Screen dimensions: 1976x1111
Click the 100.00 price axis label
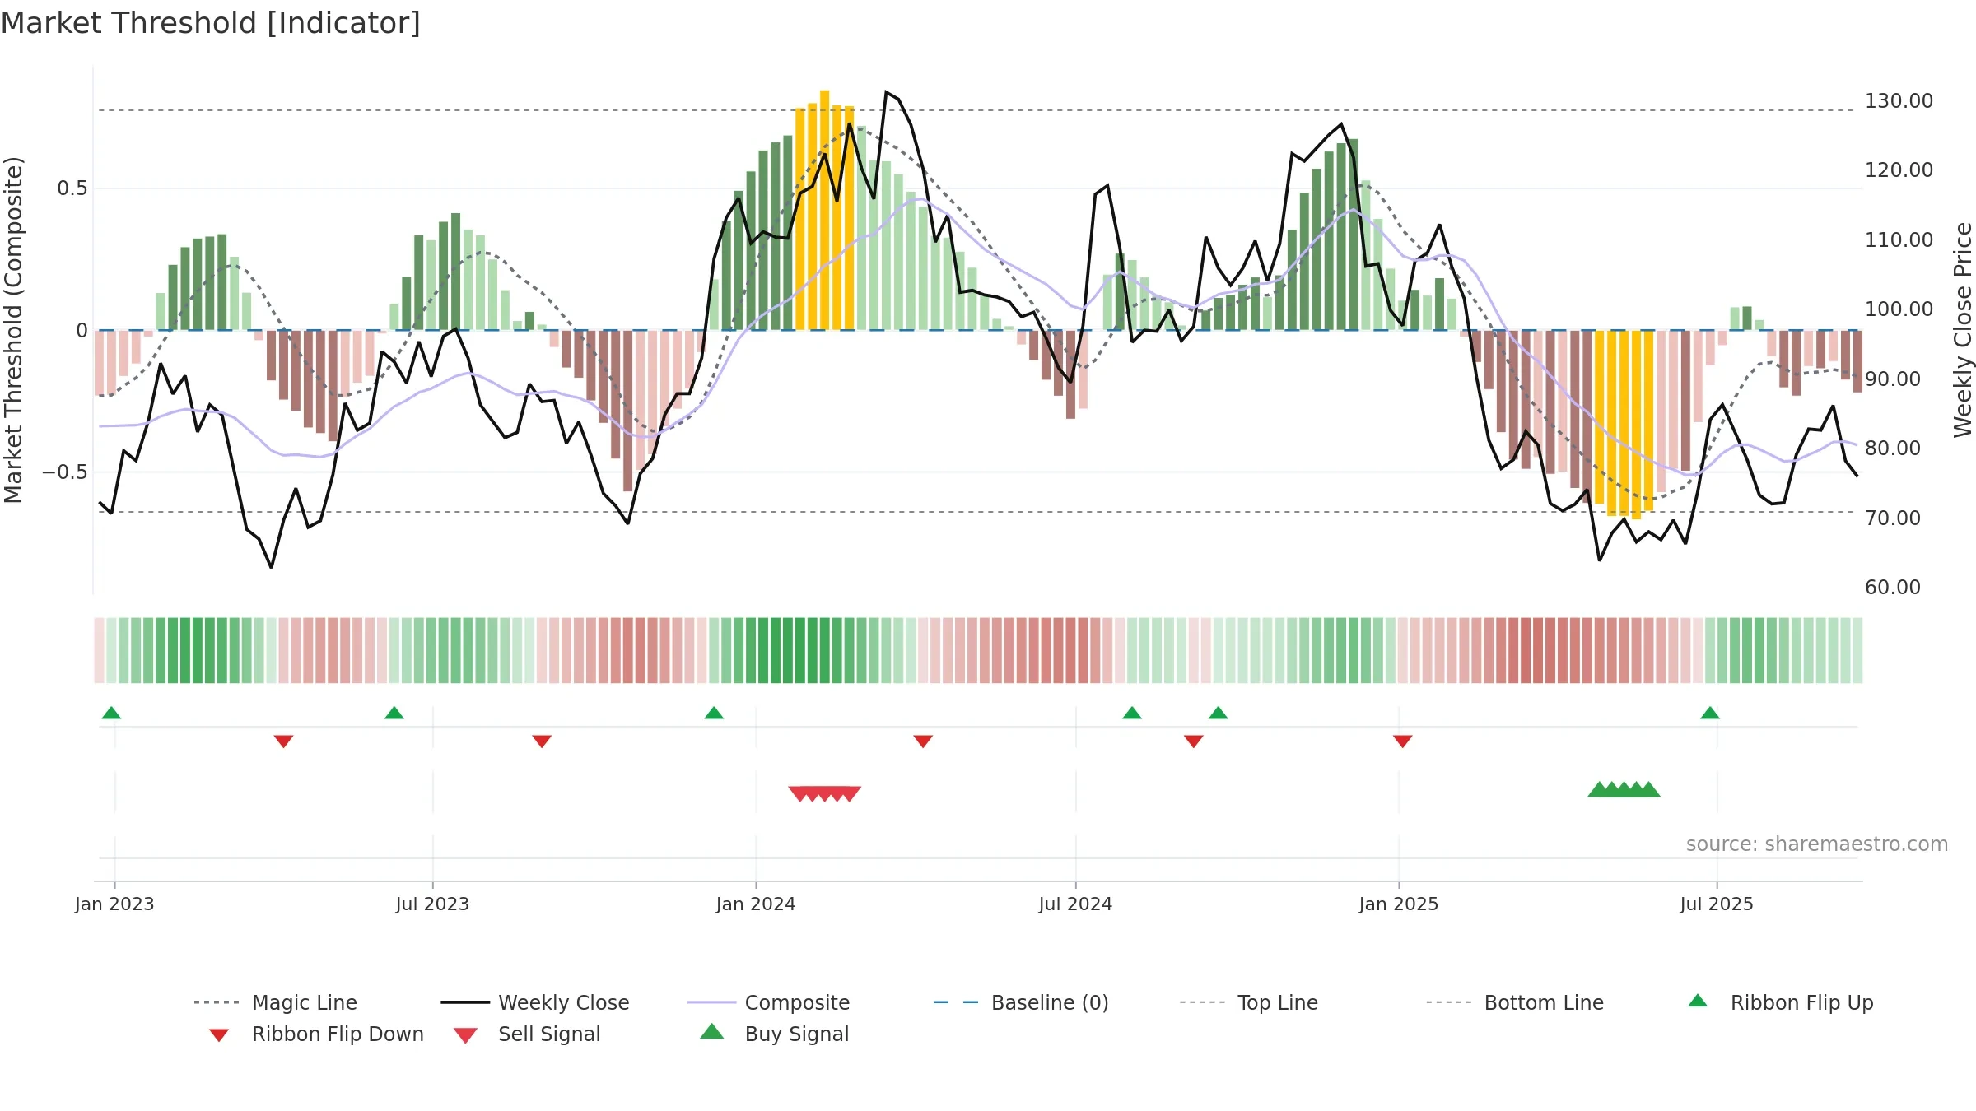point(1899,309)
